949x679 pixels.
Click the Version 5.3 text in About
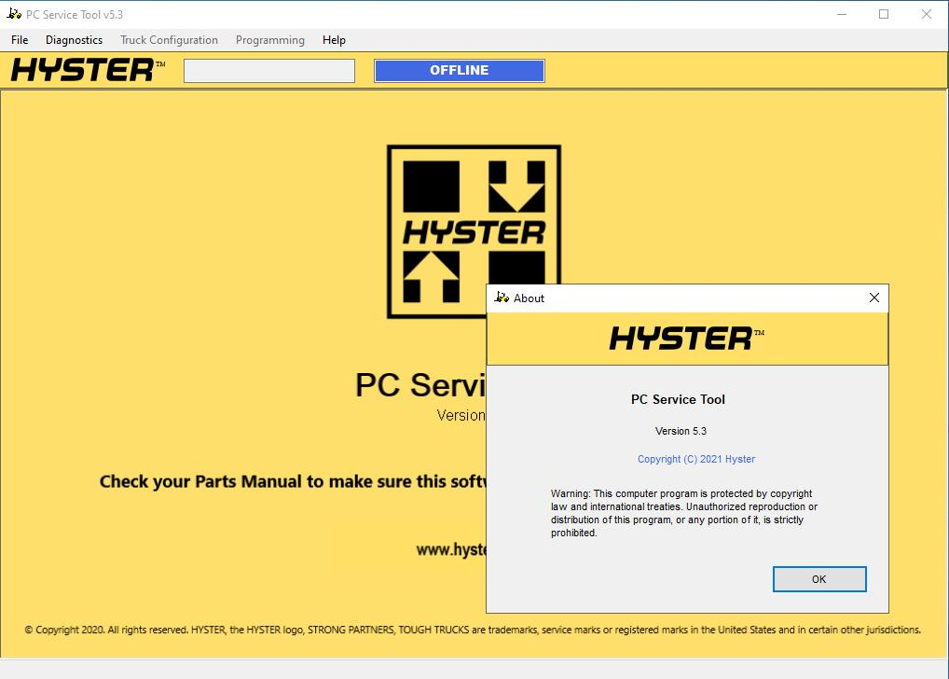681,431
